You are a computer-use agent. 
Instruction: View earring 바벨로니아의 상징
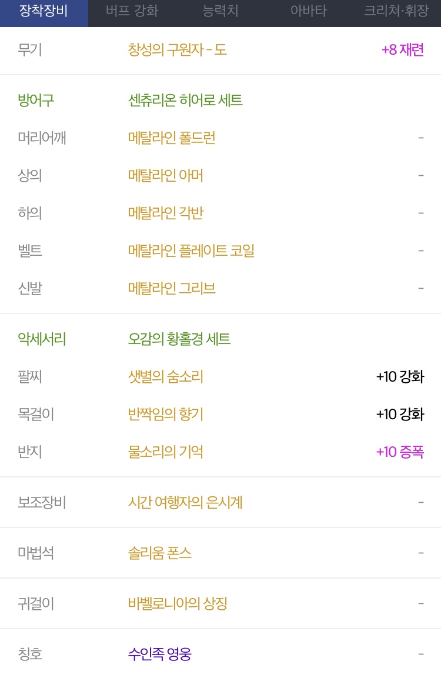tap(178, 604)
